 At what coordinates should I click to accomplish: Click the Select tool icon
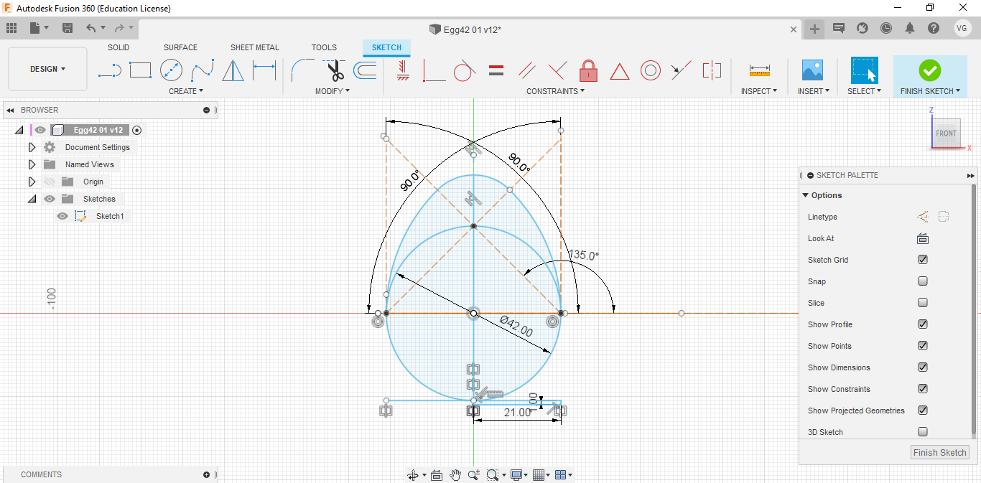pos(864,70)
